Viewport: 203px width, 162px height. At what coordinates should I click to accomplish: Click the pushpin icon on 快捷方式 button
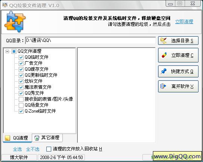click(164, 71)
